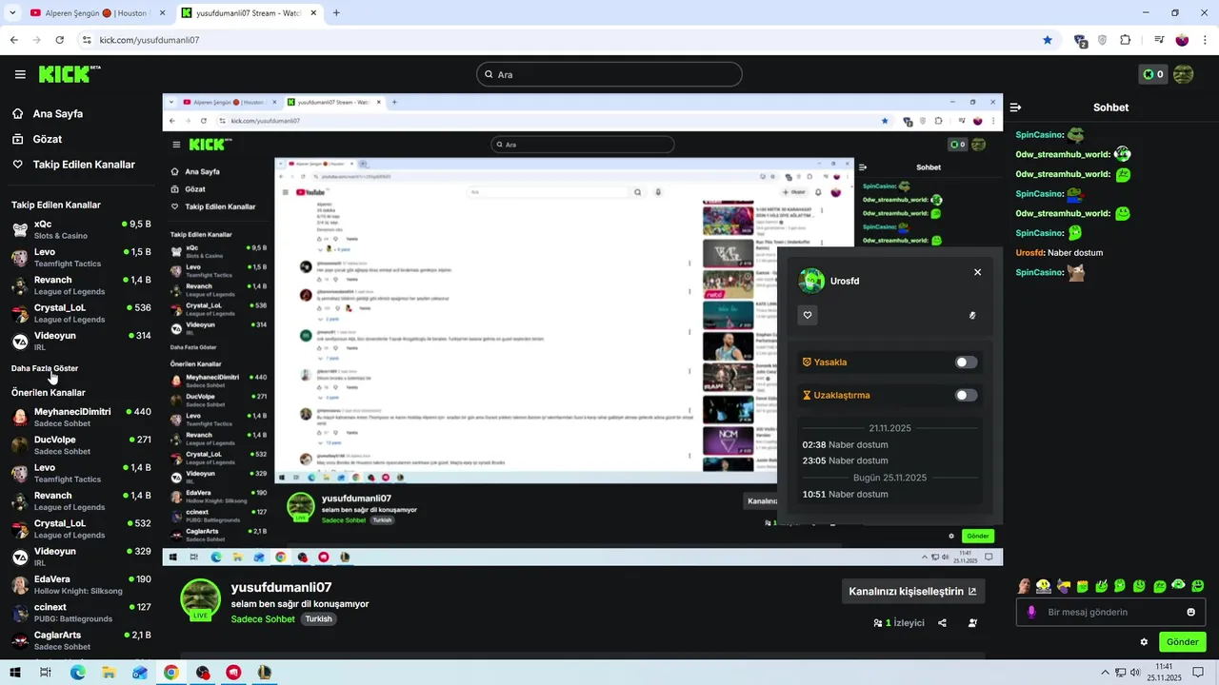Image resolution: width=1219 pixels, height=685 pixels.
Task: Click the Urosfd avatar in user card
Action: (x=811, y=281)
